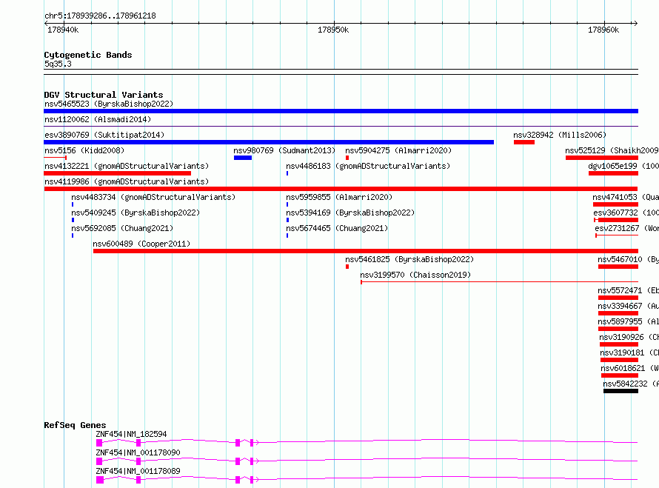The image size is (659, 488).
Task: Select nsv5409245 (ByrskaBishop2022) label
Action: tap(136, 213)
